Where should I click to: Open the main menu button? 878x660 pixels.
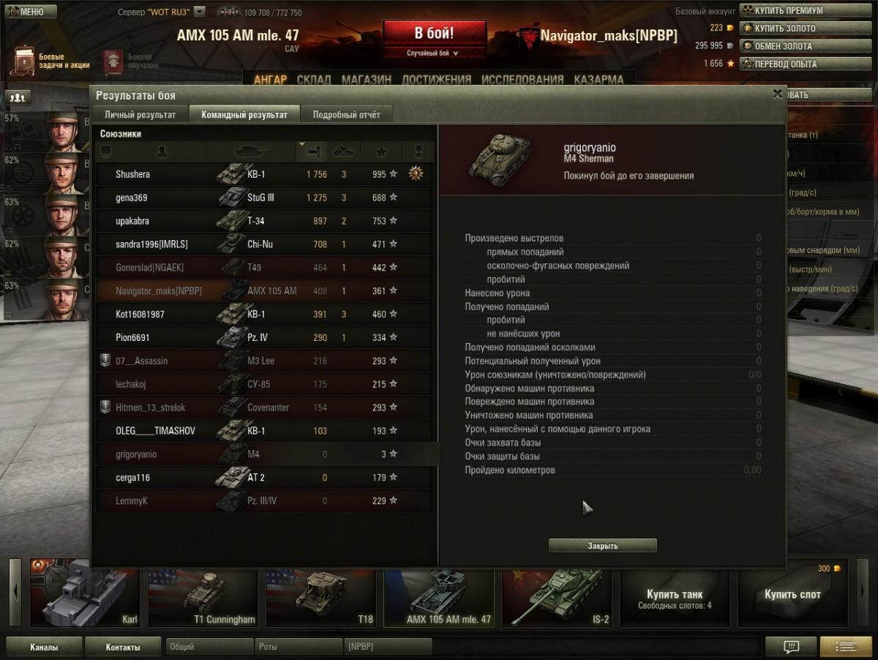click(x=29, y=12)
